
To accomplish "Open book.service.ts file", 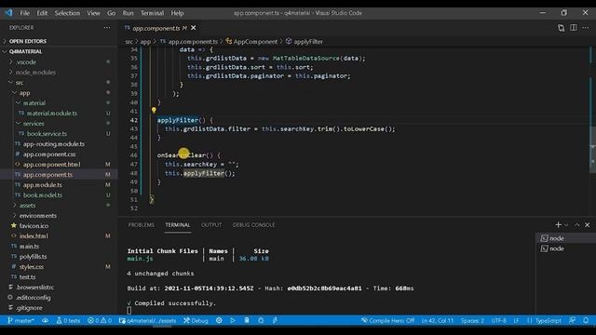I will tap(59, 134).
